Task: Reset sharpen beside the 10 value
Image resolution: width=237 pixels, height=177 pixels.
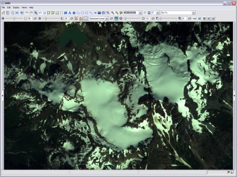Action: 153,18
